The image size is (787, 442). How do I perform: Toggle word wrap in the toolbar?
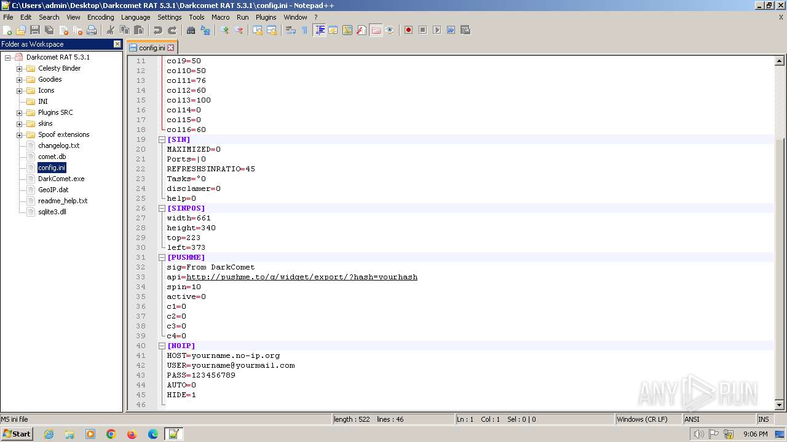[291, 30]
